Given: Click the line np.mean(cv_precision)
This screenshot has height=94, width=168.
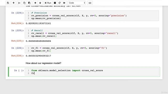Looking at the screenshot, I should click(46, 18).
